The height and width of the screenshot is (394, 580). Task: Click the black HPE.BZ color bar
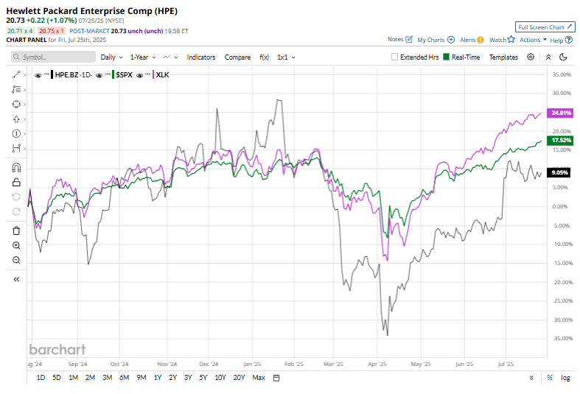coord(52,75)
